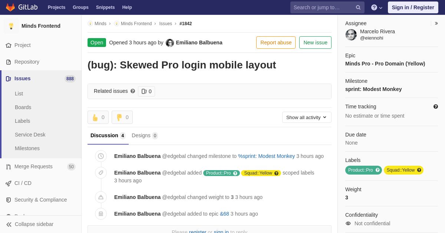Click the Minds Frontend lightbulb avatar
The height and width of the screenshot is (233, 445).
click(x=11, y=26)
